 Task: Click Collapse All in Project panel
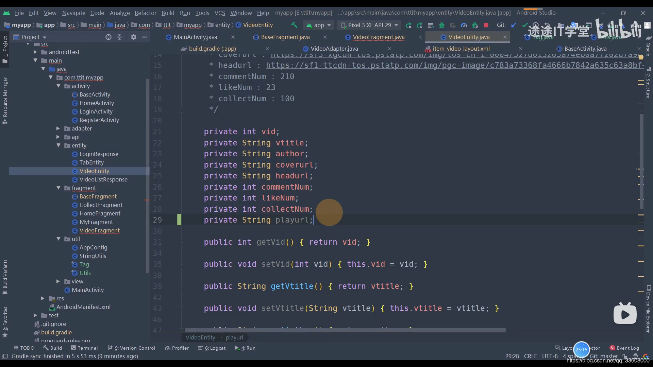(x=119, y=37)
